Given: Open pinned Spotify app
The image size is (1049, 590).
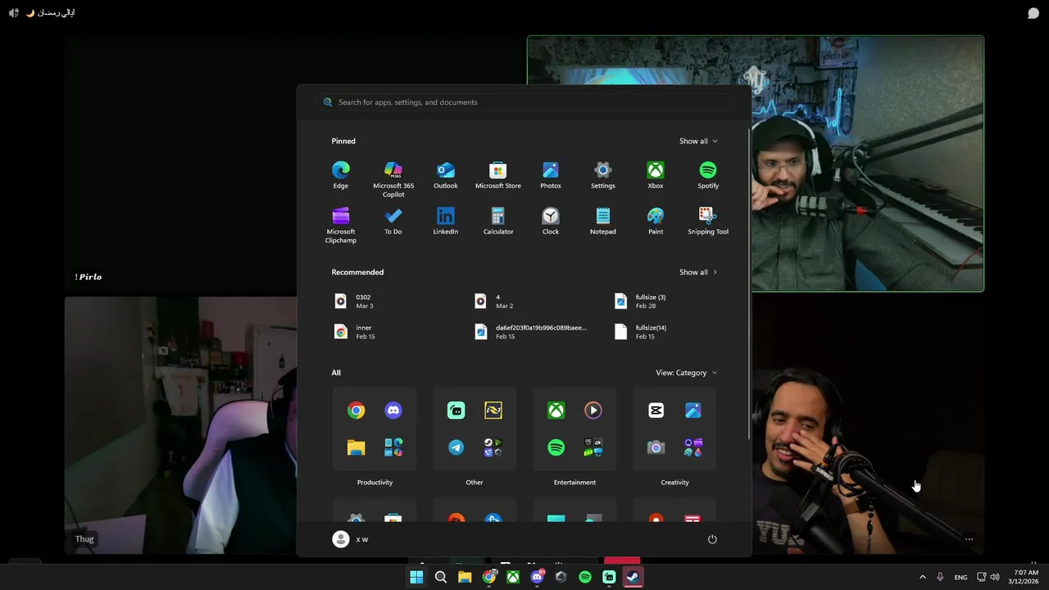Looking at the screenshot, I should (x=708, y=175).
